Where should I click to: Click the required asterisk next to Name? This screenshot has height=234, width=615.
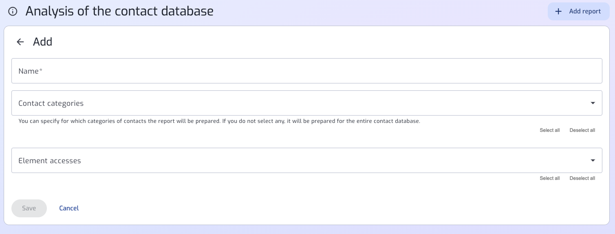point(41,70)
